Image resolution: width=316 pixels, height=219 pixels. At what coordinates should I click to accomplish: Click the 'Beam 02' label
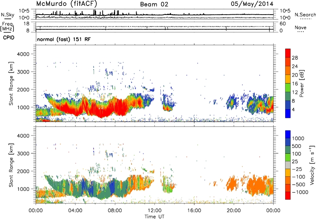click(x=154, y=4)
